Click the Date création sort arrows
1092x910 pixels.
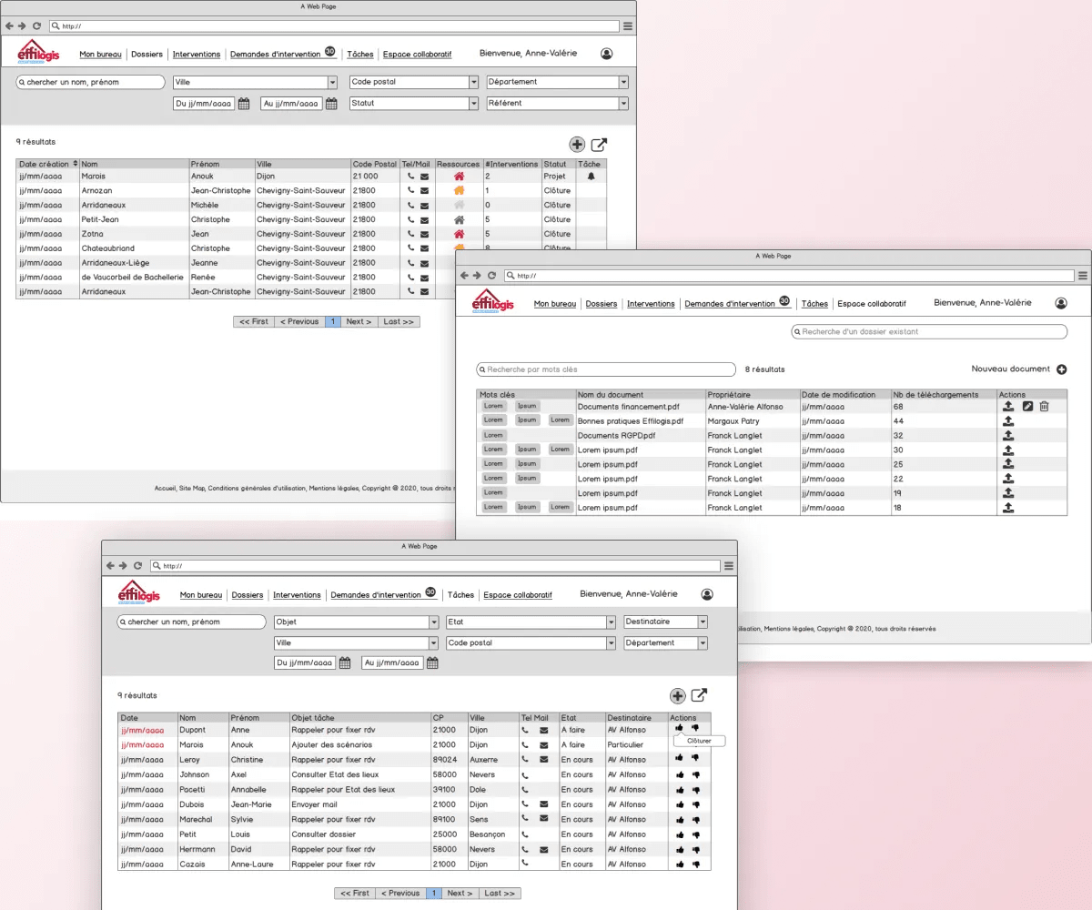pos(76,165)
